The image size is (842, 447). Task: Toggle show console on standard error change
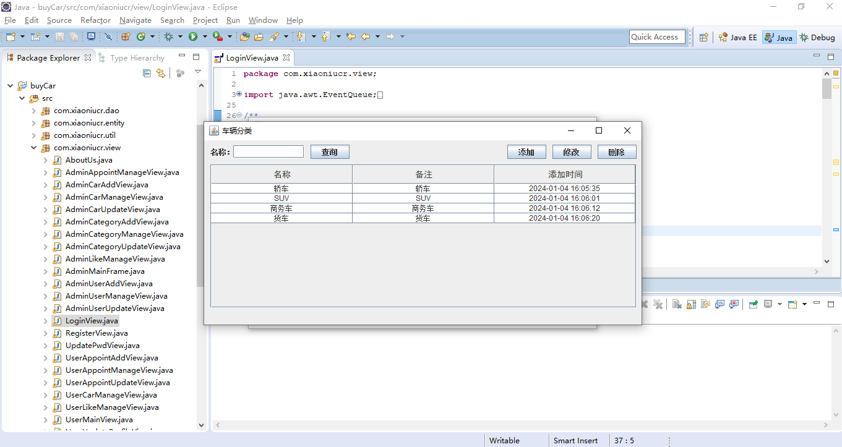pyautogui.click(x=734, y=304)
